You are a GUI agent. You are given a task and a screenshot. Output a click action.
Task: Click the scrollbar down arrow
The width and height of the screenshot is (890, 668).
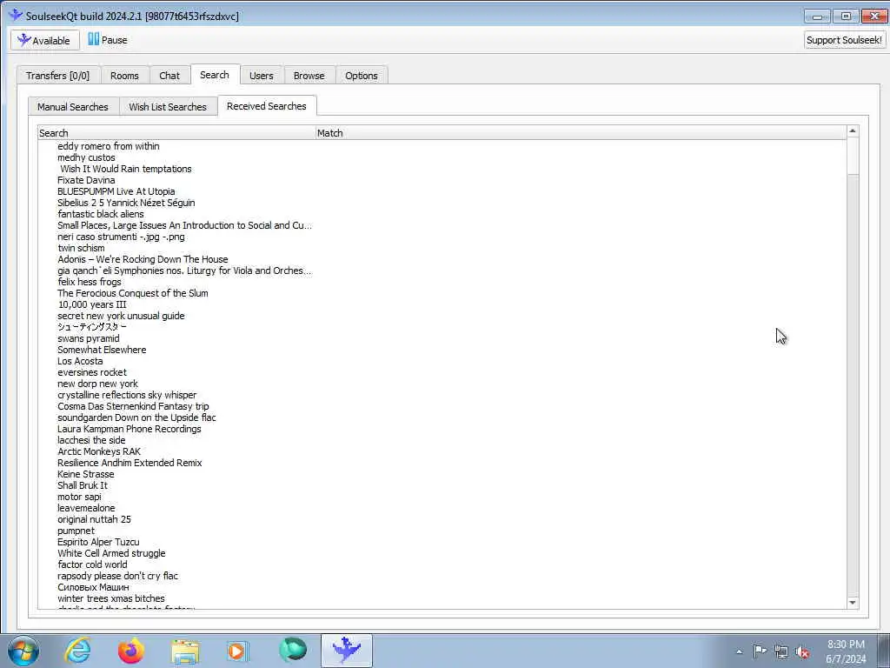pyautogui.click(x=853, y=603)
